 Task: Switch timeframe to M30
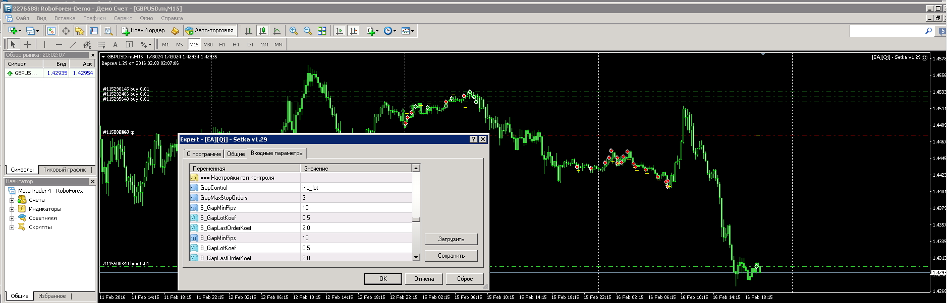coord(208,44)
